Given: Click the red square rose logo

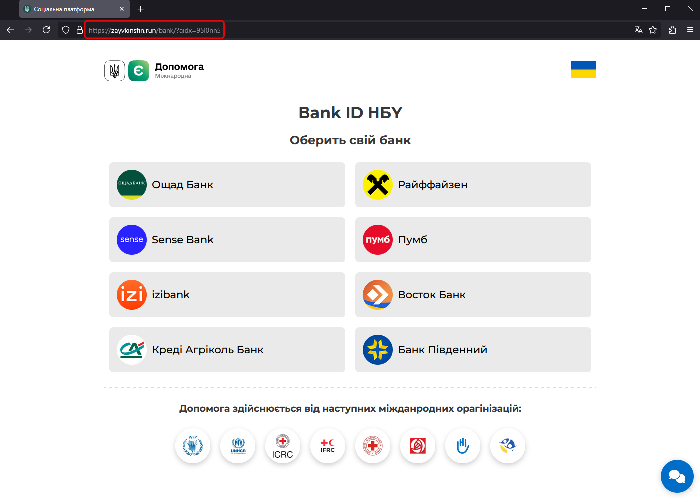Looking at the screenshot, I should point(418,446).
